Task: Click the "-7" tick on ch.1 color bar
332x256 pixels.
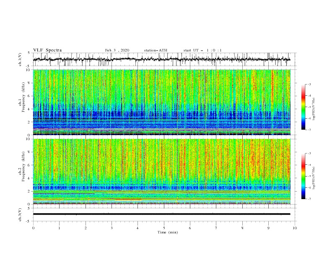Action: [x=309, y=130]
